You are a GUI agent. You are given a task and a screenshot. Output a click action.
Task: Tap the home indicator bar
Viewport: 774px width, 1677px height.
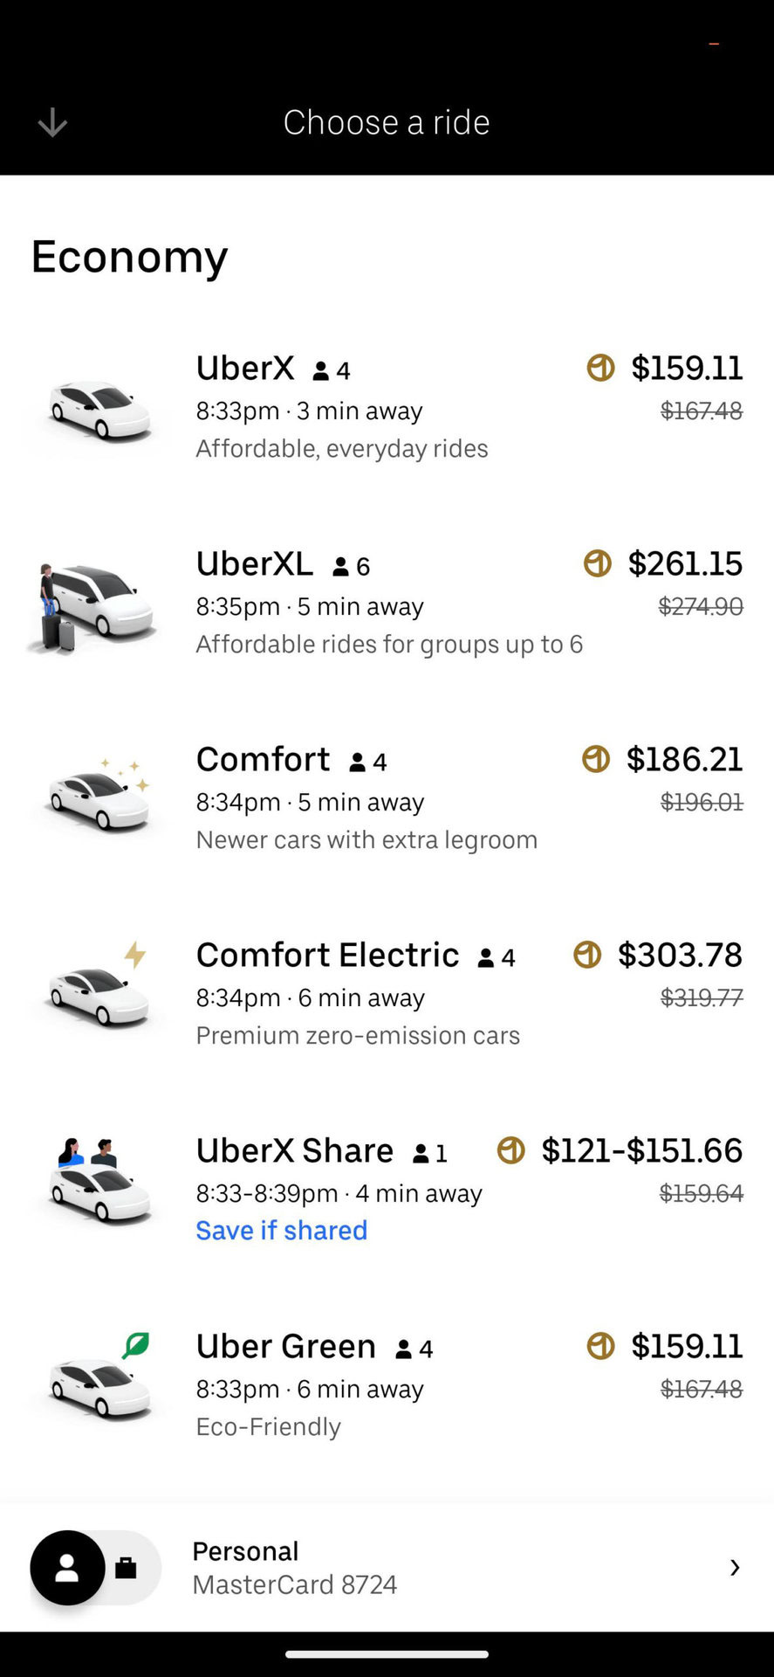[387, 1653]
